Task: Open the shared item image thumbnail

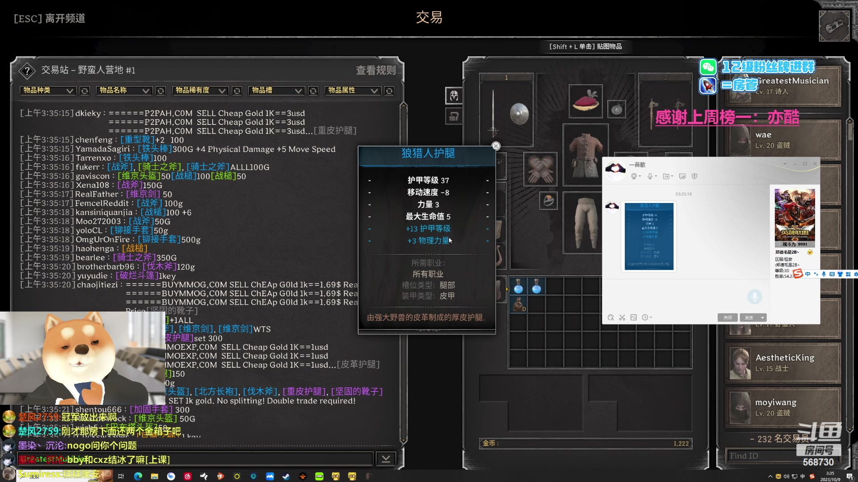Action: click(x=649, y=236)
